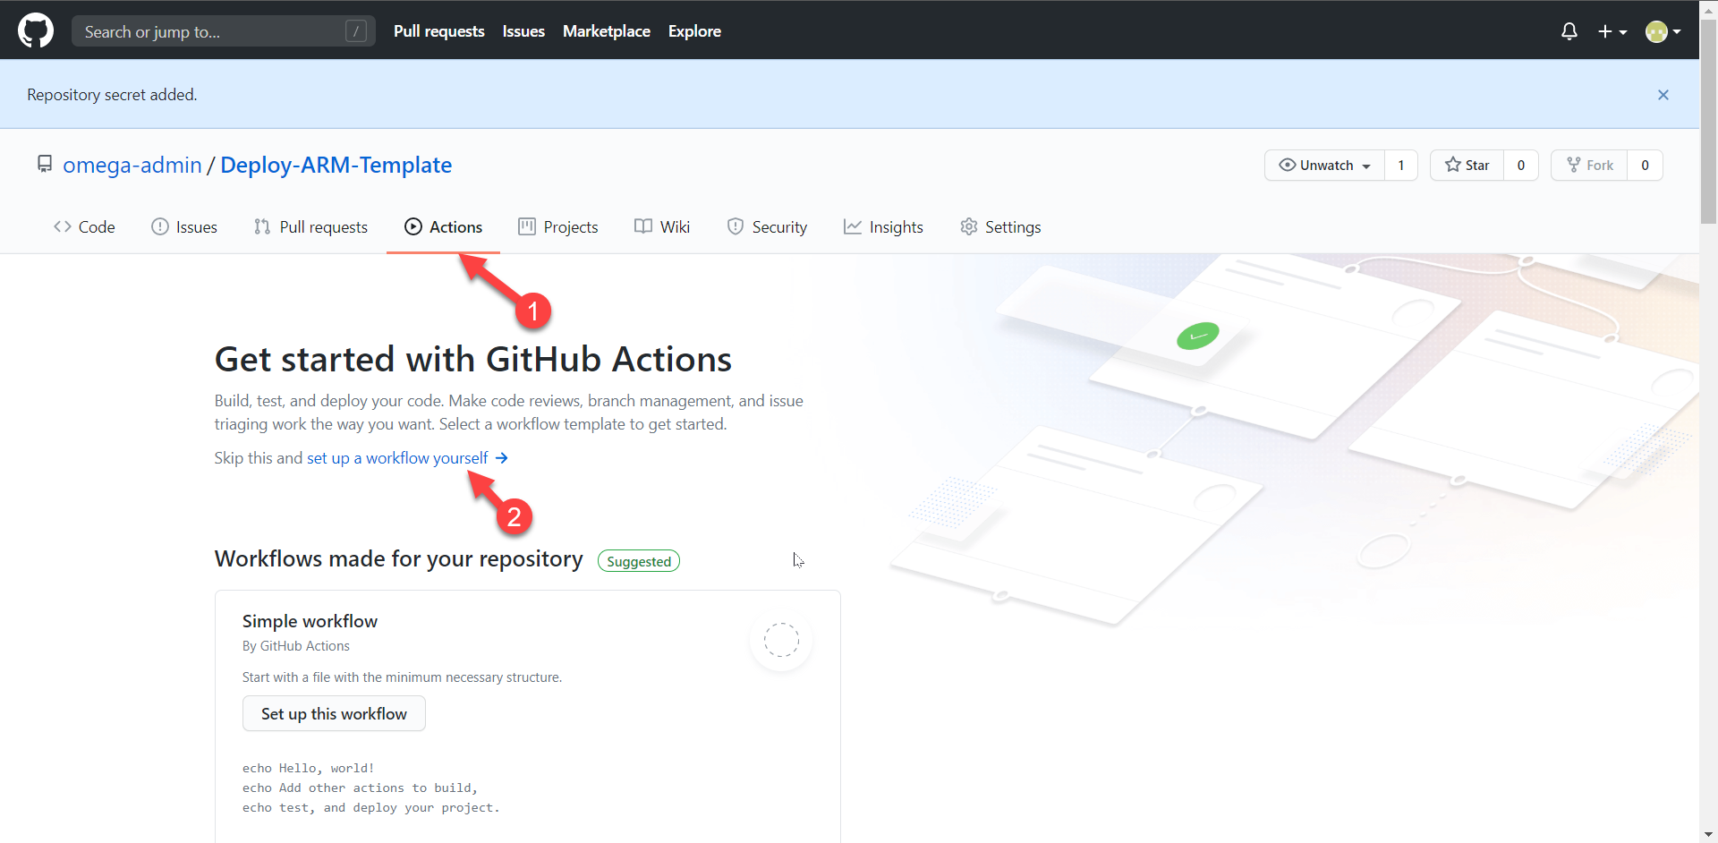Open the user avatar menu
1718x843 pixels.
pos(1663,31)
